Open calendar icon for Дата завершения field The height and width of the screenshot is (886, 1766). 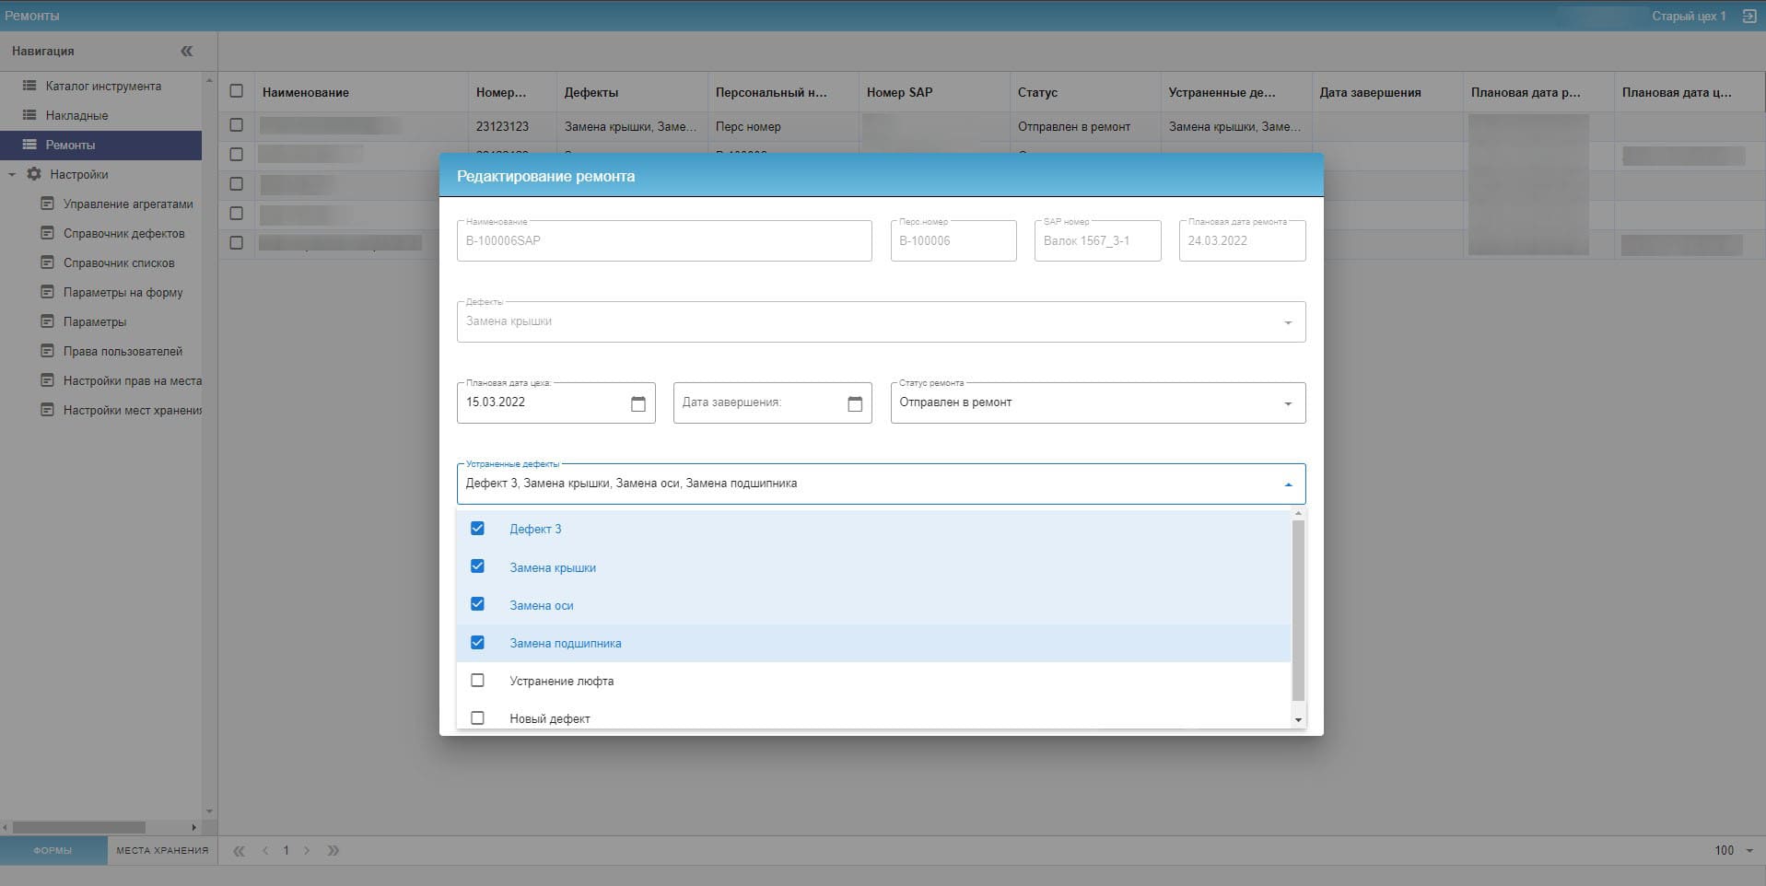[855, 404]
